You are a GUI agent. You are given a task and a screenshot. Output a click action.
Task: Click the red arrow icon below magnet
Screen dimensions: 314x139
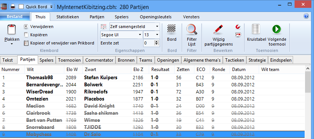[238, 35]
